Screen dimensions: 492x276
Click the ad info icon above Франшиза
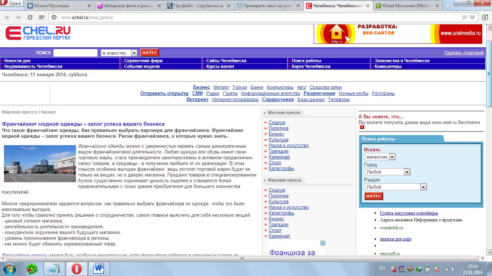(x=323, y=243)
